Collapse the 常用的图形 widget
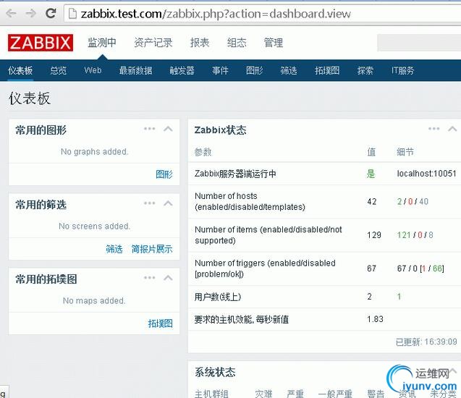The width and height of the screenshot is (461, 398). pos(168,129)
